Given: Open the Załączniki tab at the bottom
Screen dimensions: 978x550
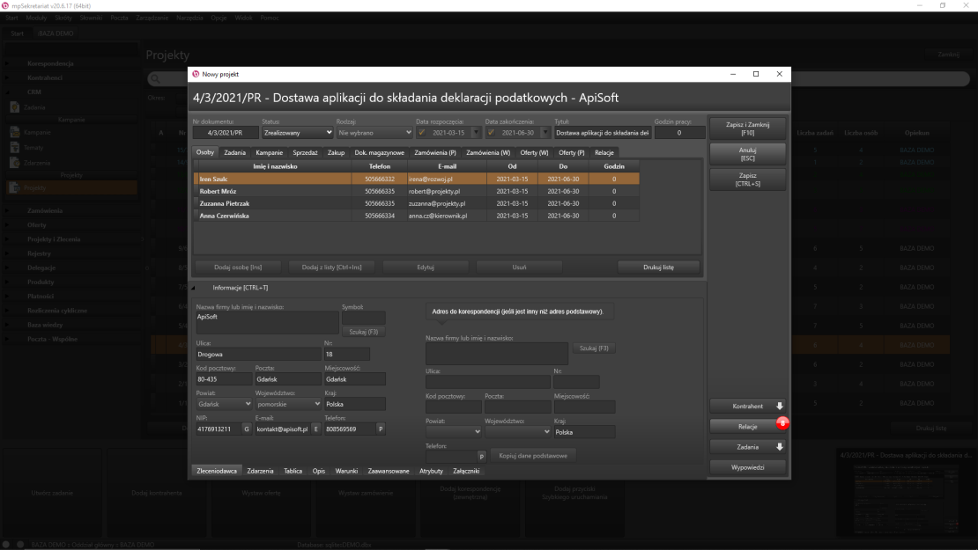Looking at the screenshot, I should pyautogui.click(x=467, y=472).
